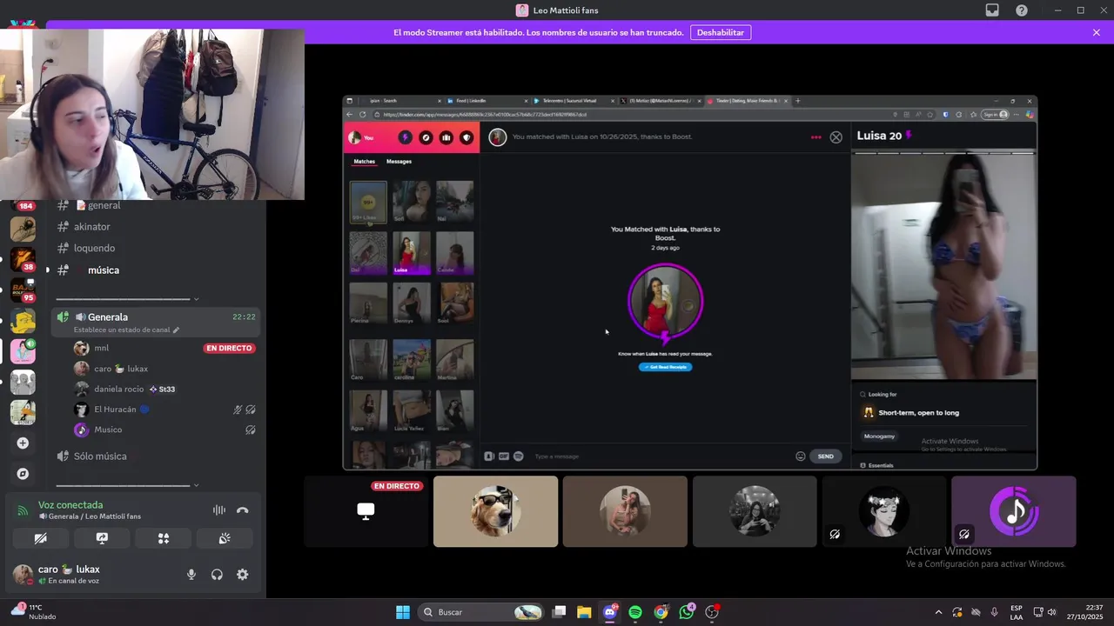Open the spider server icon

[23, 229]
